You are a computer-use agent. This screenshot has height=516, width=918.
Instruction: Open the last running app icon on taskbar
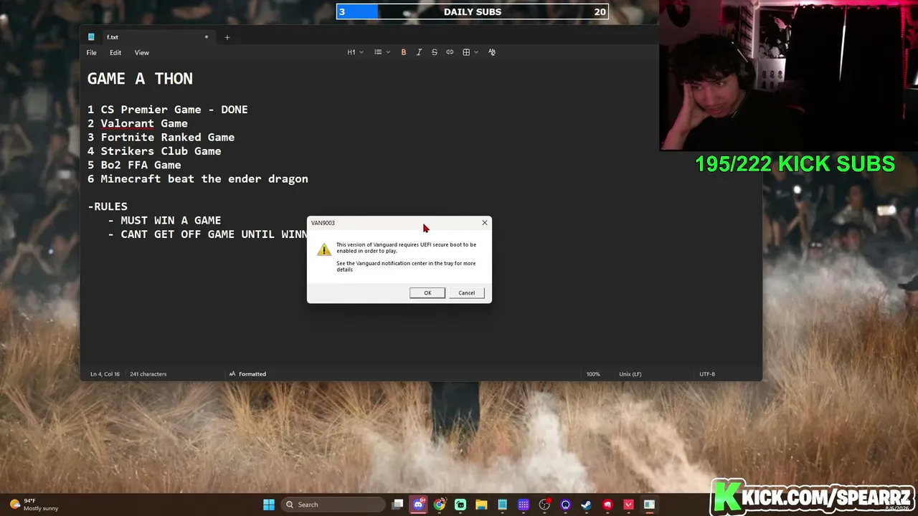(x=649, y=505)
